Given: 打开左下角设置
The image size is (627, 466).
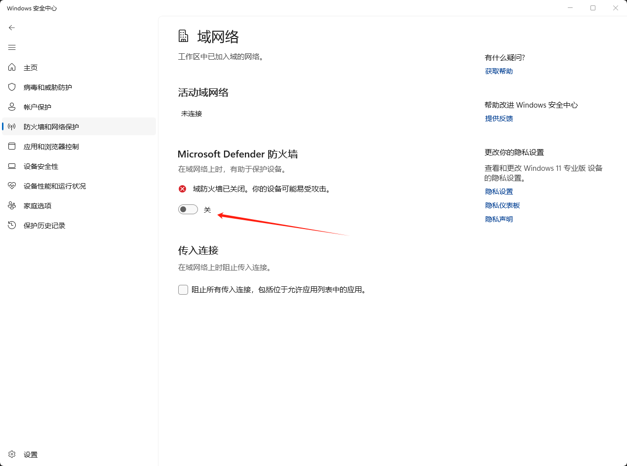Looking at the screenshot, I should tap(25, 454).
